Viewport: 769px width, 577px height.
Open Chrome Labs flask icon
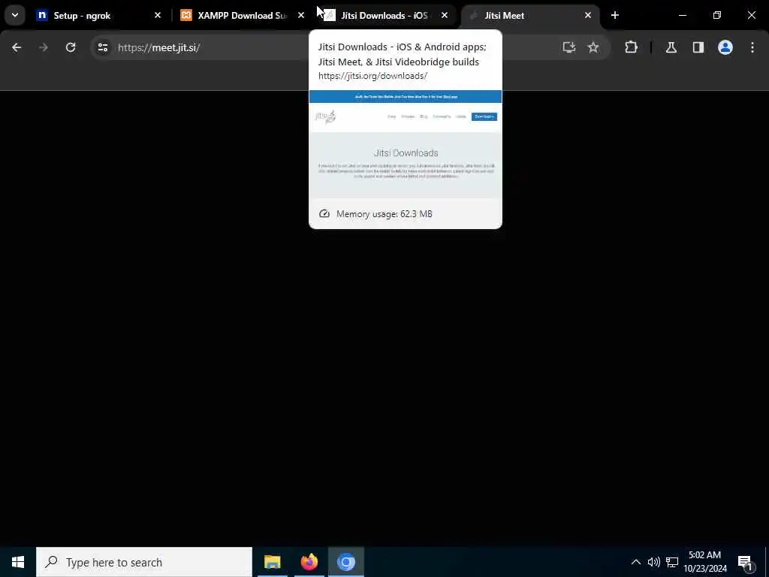pyautogui.click(x=671, y=47)
